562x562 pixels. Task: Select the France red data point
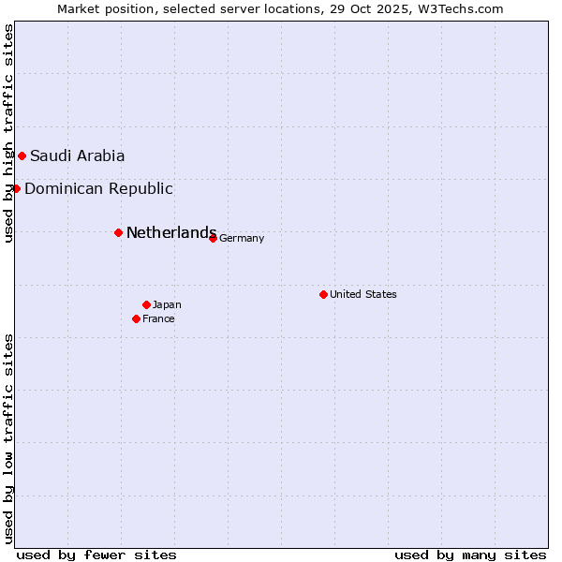pos(136,318)
